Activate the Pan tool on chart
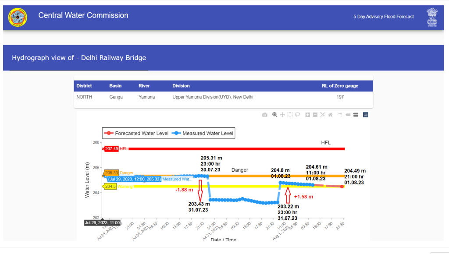This screenshot has width=449, height=254. point(282,115)
